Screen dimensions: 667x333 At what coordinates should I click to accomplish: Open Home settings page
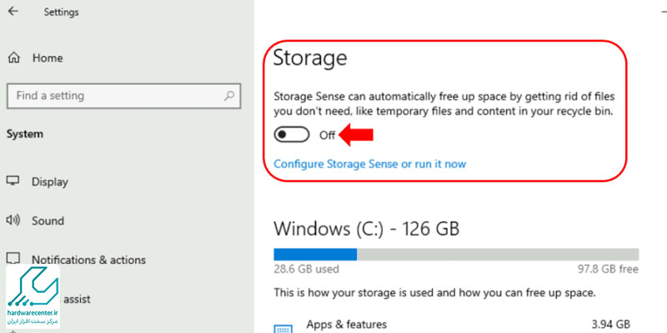click(x=48, y=58)
